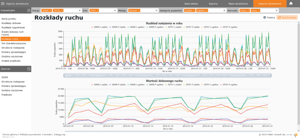The height and width of the screenshot is (138, 300).
Task: Select the Raporty dynamiczne tab
Action: click(270, 4)
